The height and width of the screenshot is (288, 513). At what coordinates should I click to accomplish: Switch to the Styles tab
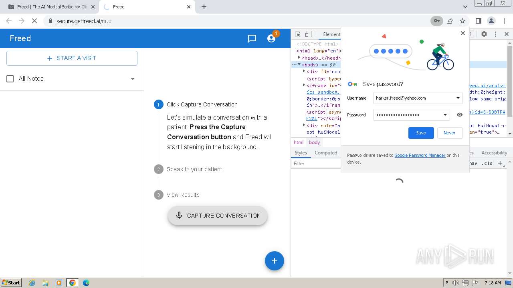coord(301,153)
